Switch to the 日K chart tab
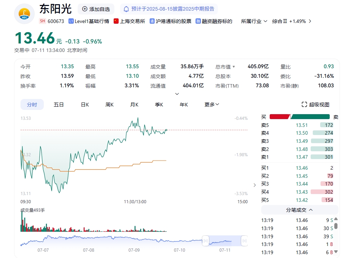This screenshot has width=341, height=258. click(85, 105)
